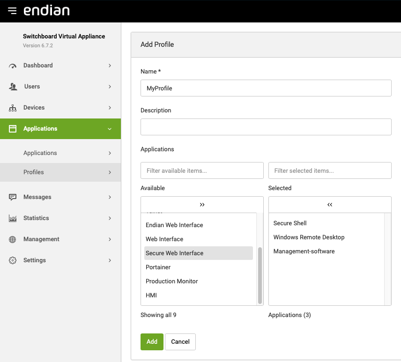The width and height of the screenshot is (401, 362).
Task: Click the Management globe icon
Action: coord(13,239)
